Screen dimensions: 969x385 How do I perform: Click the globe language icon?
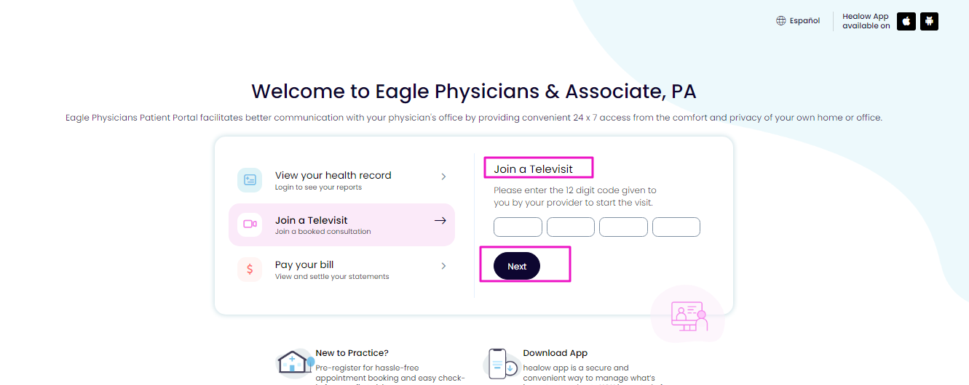pos(781,21)
